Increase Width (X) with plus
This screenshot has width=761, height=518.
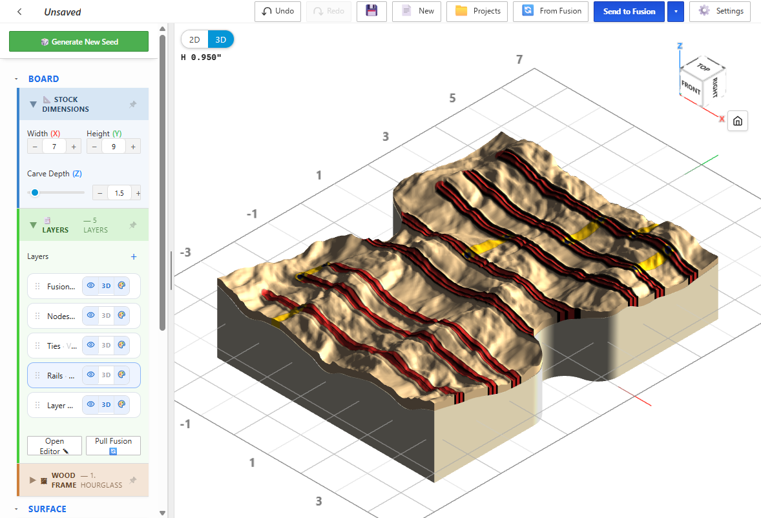(74, 147)
